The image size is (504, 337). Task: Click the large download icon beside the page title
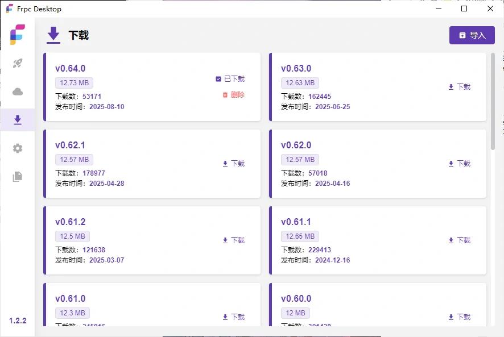(x=53, y=35)
